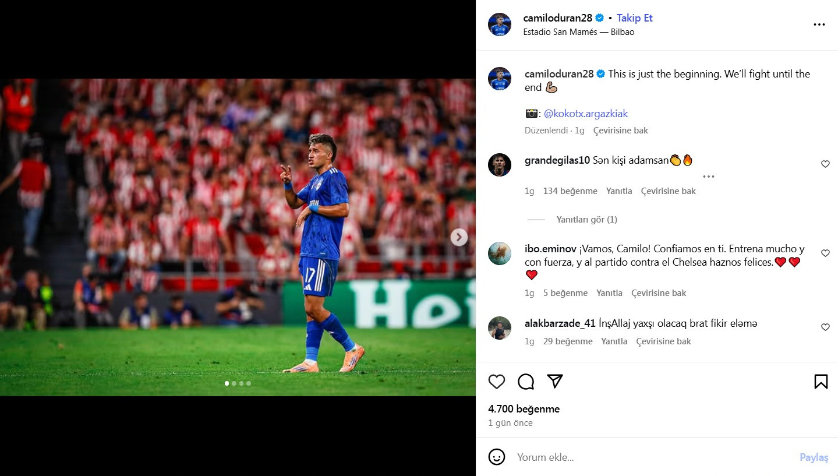Save the post with the bookmark icon
This screenshot has width=838, height=476.
(821, 382)
